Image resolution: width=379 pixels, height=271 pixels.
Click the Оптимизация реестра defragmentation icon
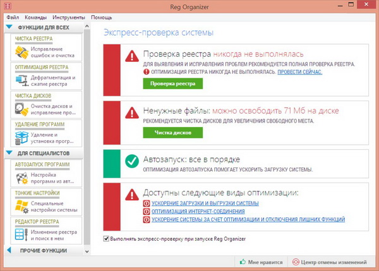(22, 81)
